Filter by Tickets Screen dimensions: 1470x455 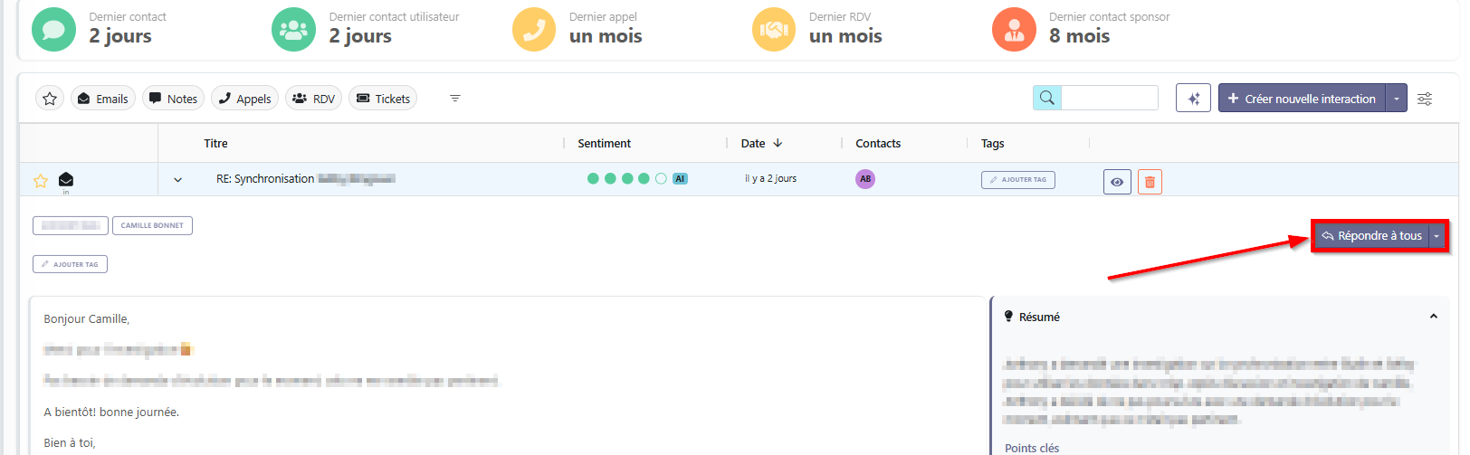(x=383, y=99)
